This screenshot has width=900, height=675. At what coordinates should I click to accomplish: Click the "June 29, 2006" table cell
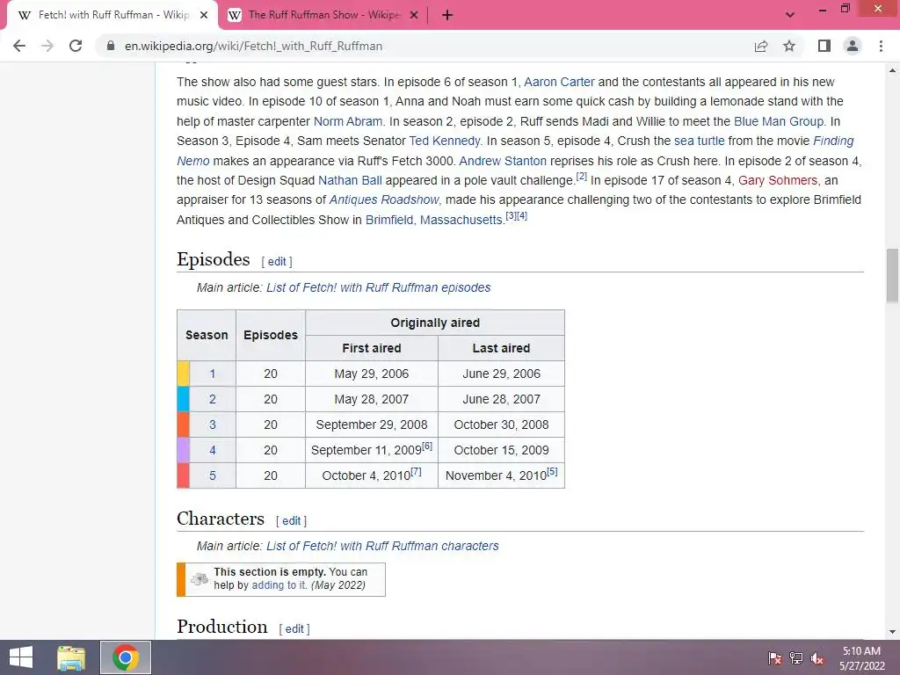click(x=501, y=374)
